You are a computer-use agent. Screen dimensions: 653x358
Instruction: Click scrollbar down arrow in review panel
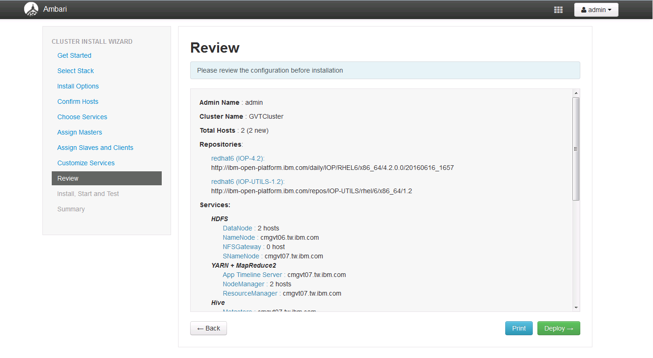[x=576, y=308]
